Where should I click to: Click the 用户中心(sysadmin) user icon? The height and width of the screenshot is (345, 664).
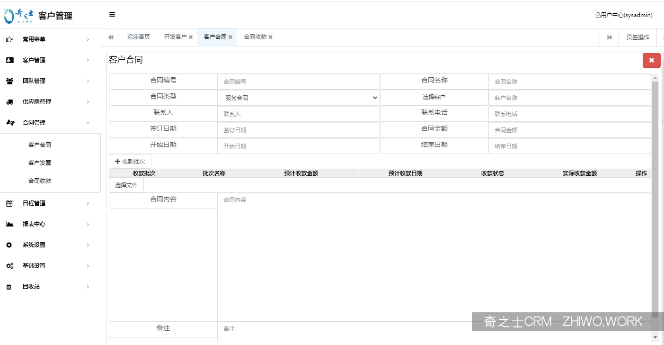[597, 15]
